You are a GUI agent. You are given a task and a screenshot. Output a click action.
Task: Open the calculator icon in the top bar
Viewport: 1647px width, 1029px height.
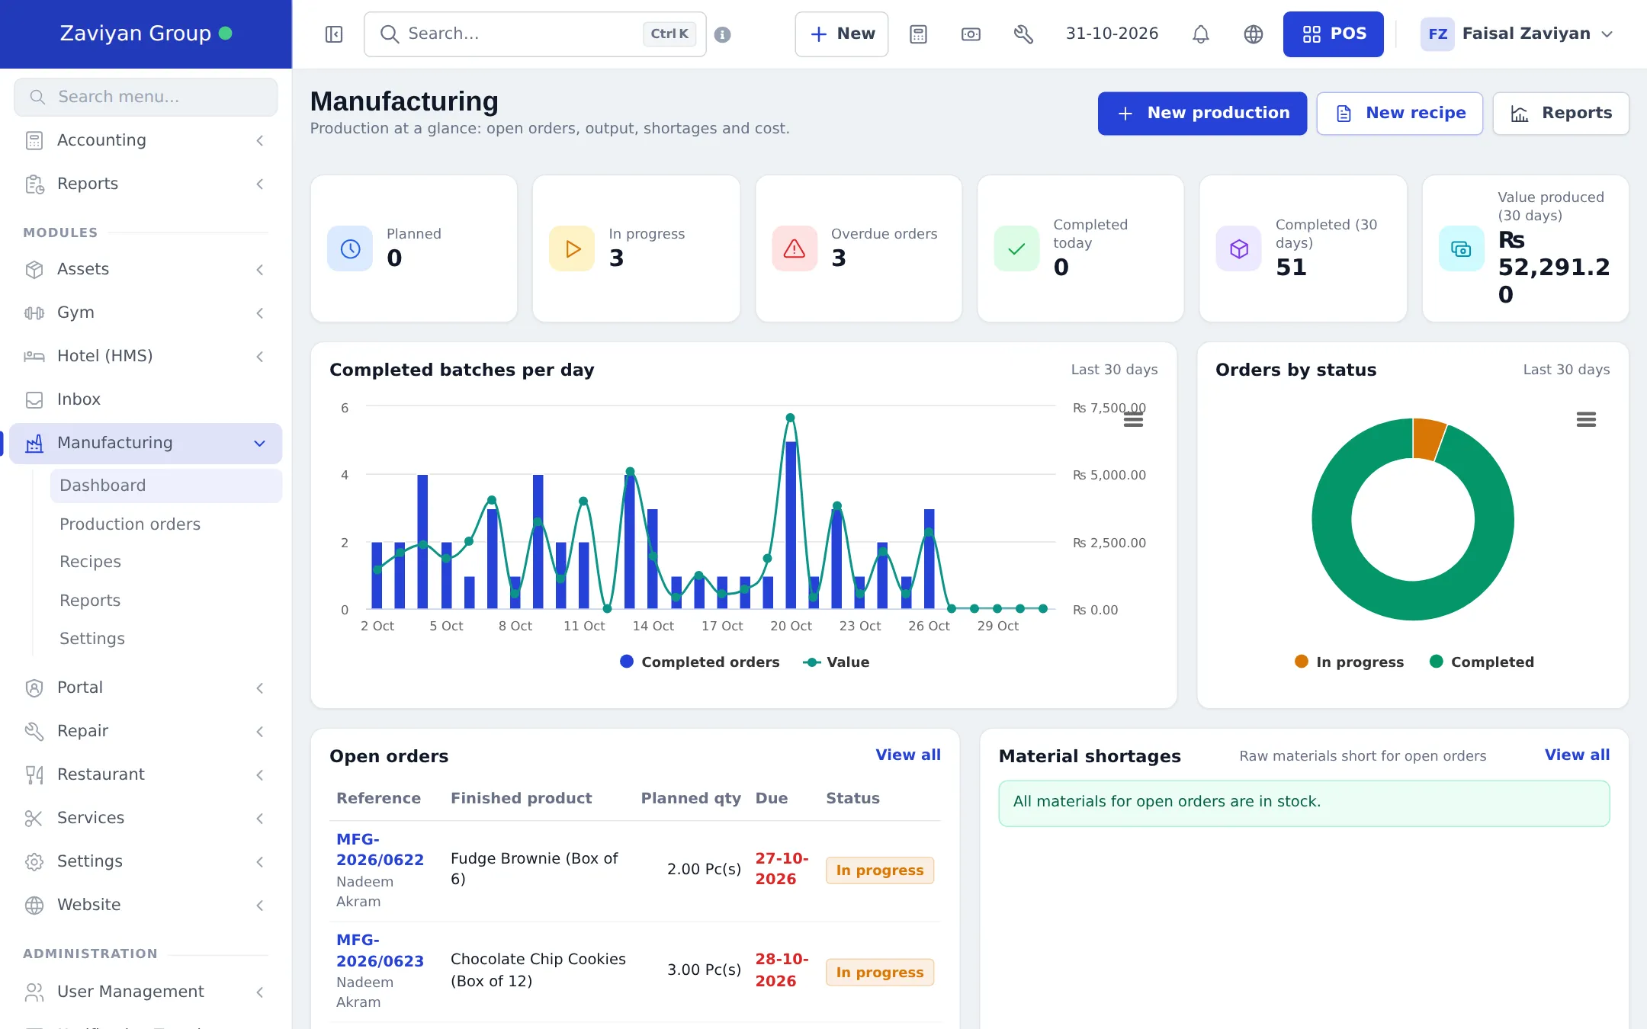(918, 34)
